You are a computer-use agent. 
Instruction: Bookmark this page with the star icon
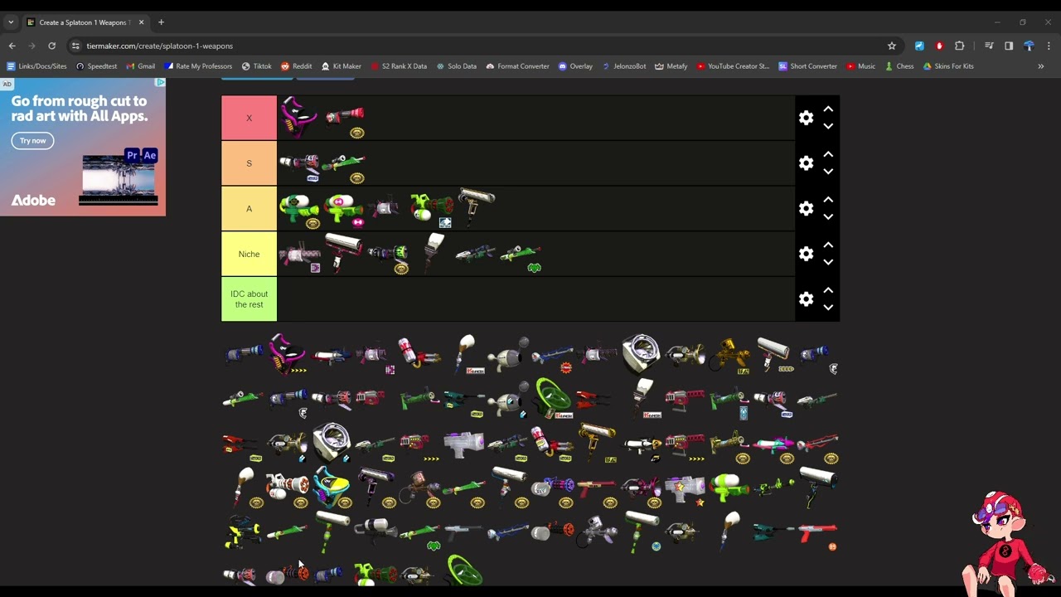pos(892,46)
